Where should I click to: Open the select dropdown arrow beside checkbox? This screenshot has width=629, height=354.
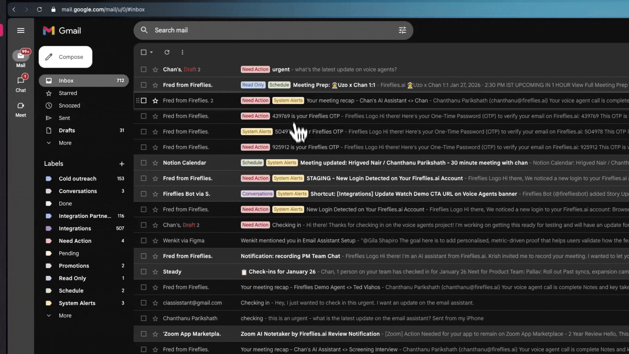point(151,52)
